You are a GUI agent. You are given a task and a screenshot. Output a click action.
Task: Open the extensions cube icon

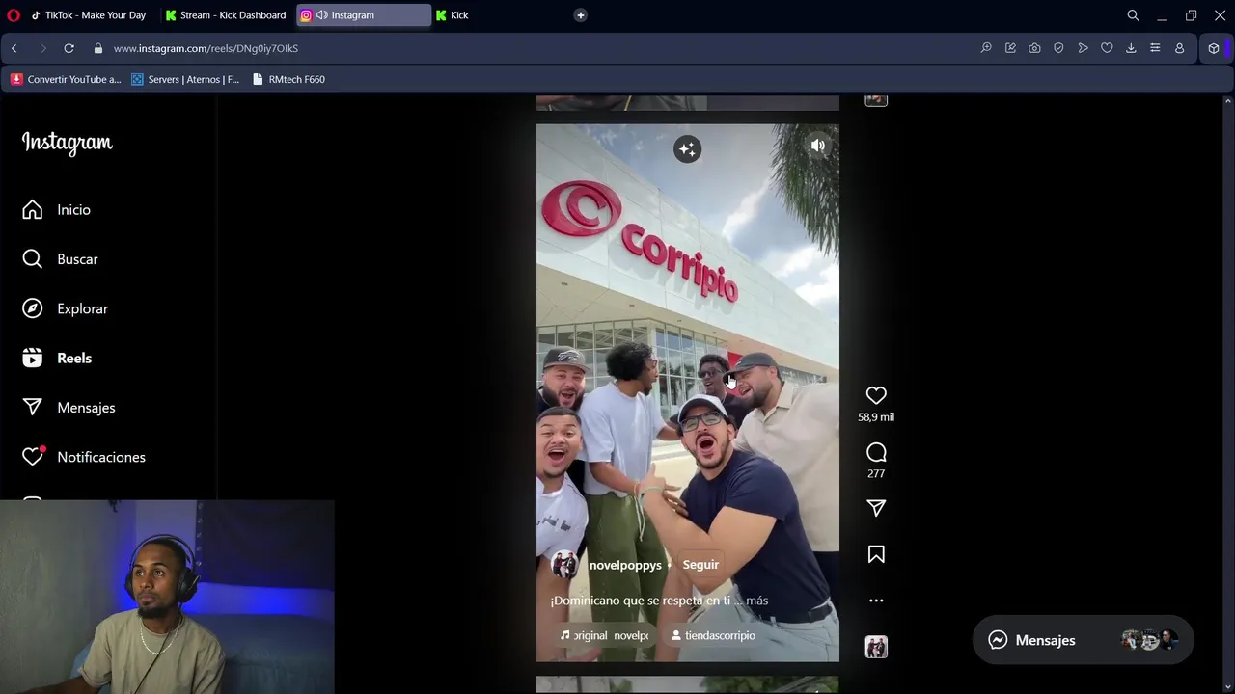coord(1214,48)
